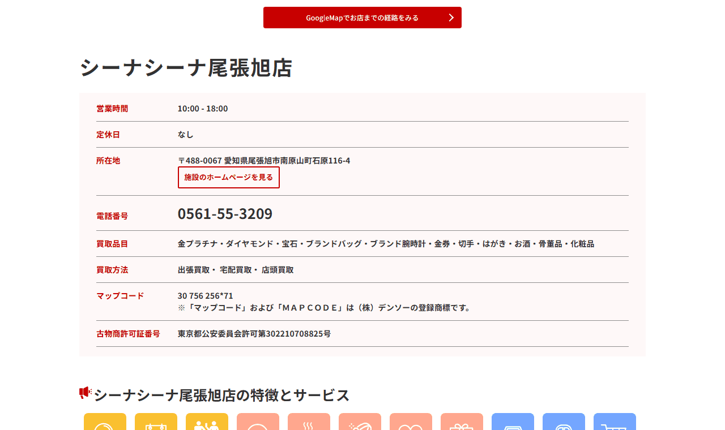Click the 出張買取・宅配買取・店頭買取 text
The image size is (725, 430).
coord(236,270)
